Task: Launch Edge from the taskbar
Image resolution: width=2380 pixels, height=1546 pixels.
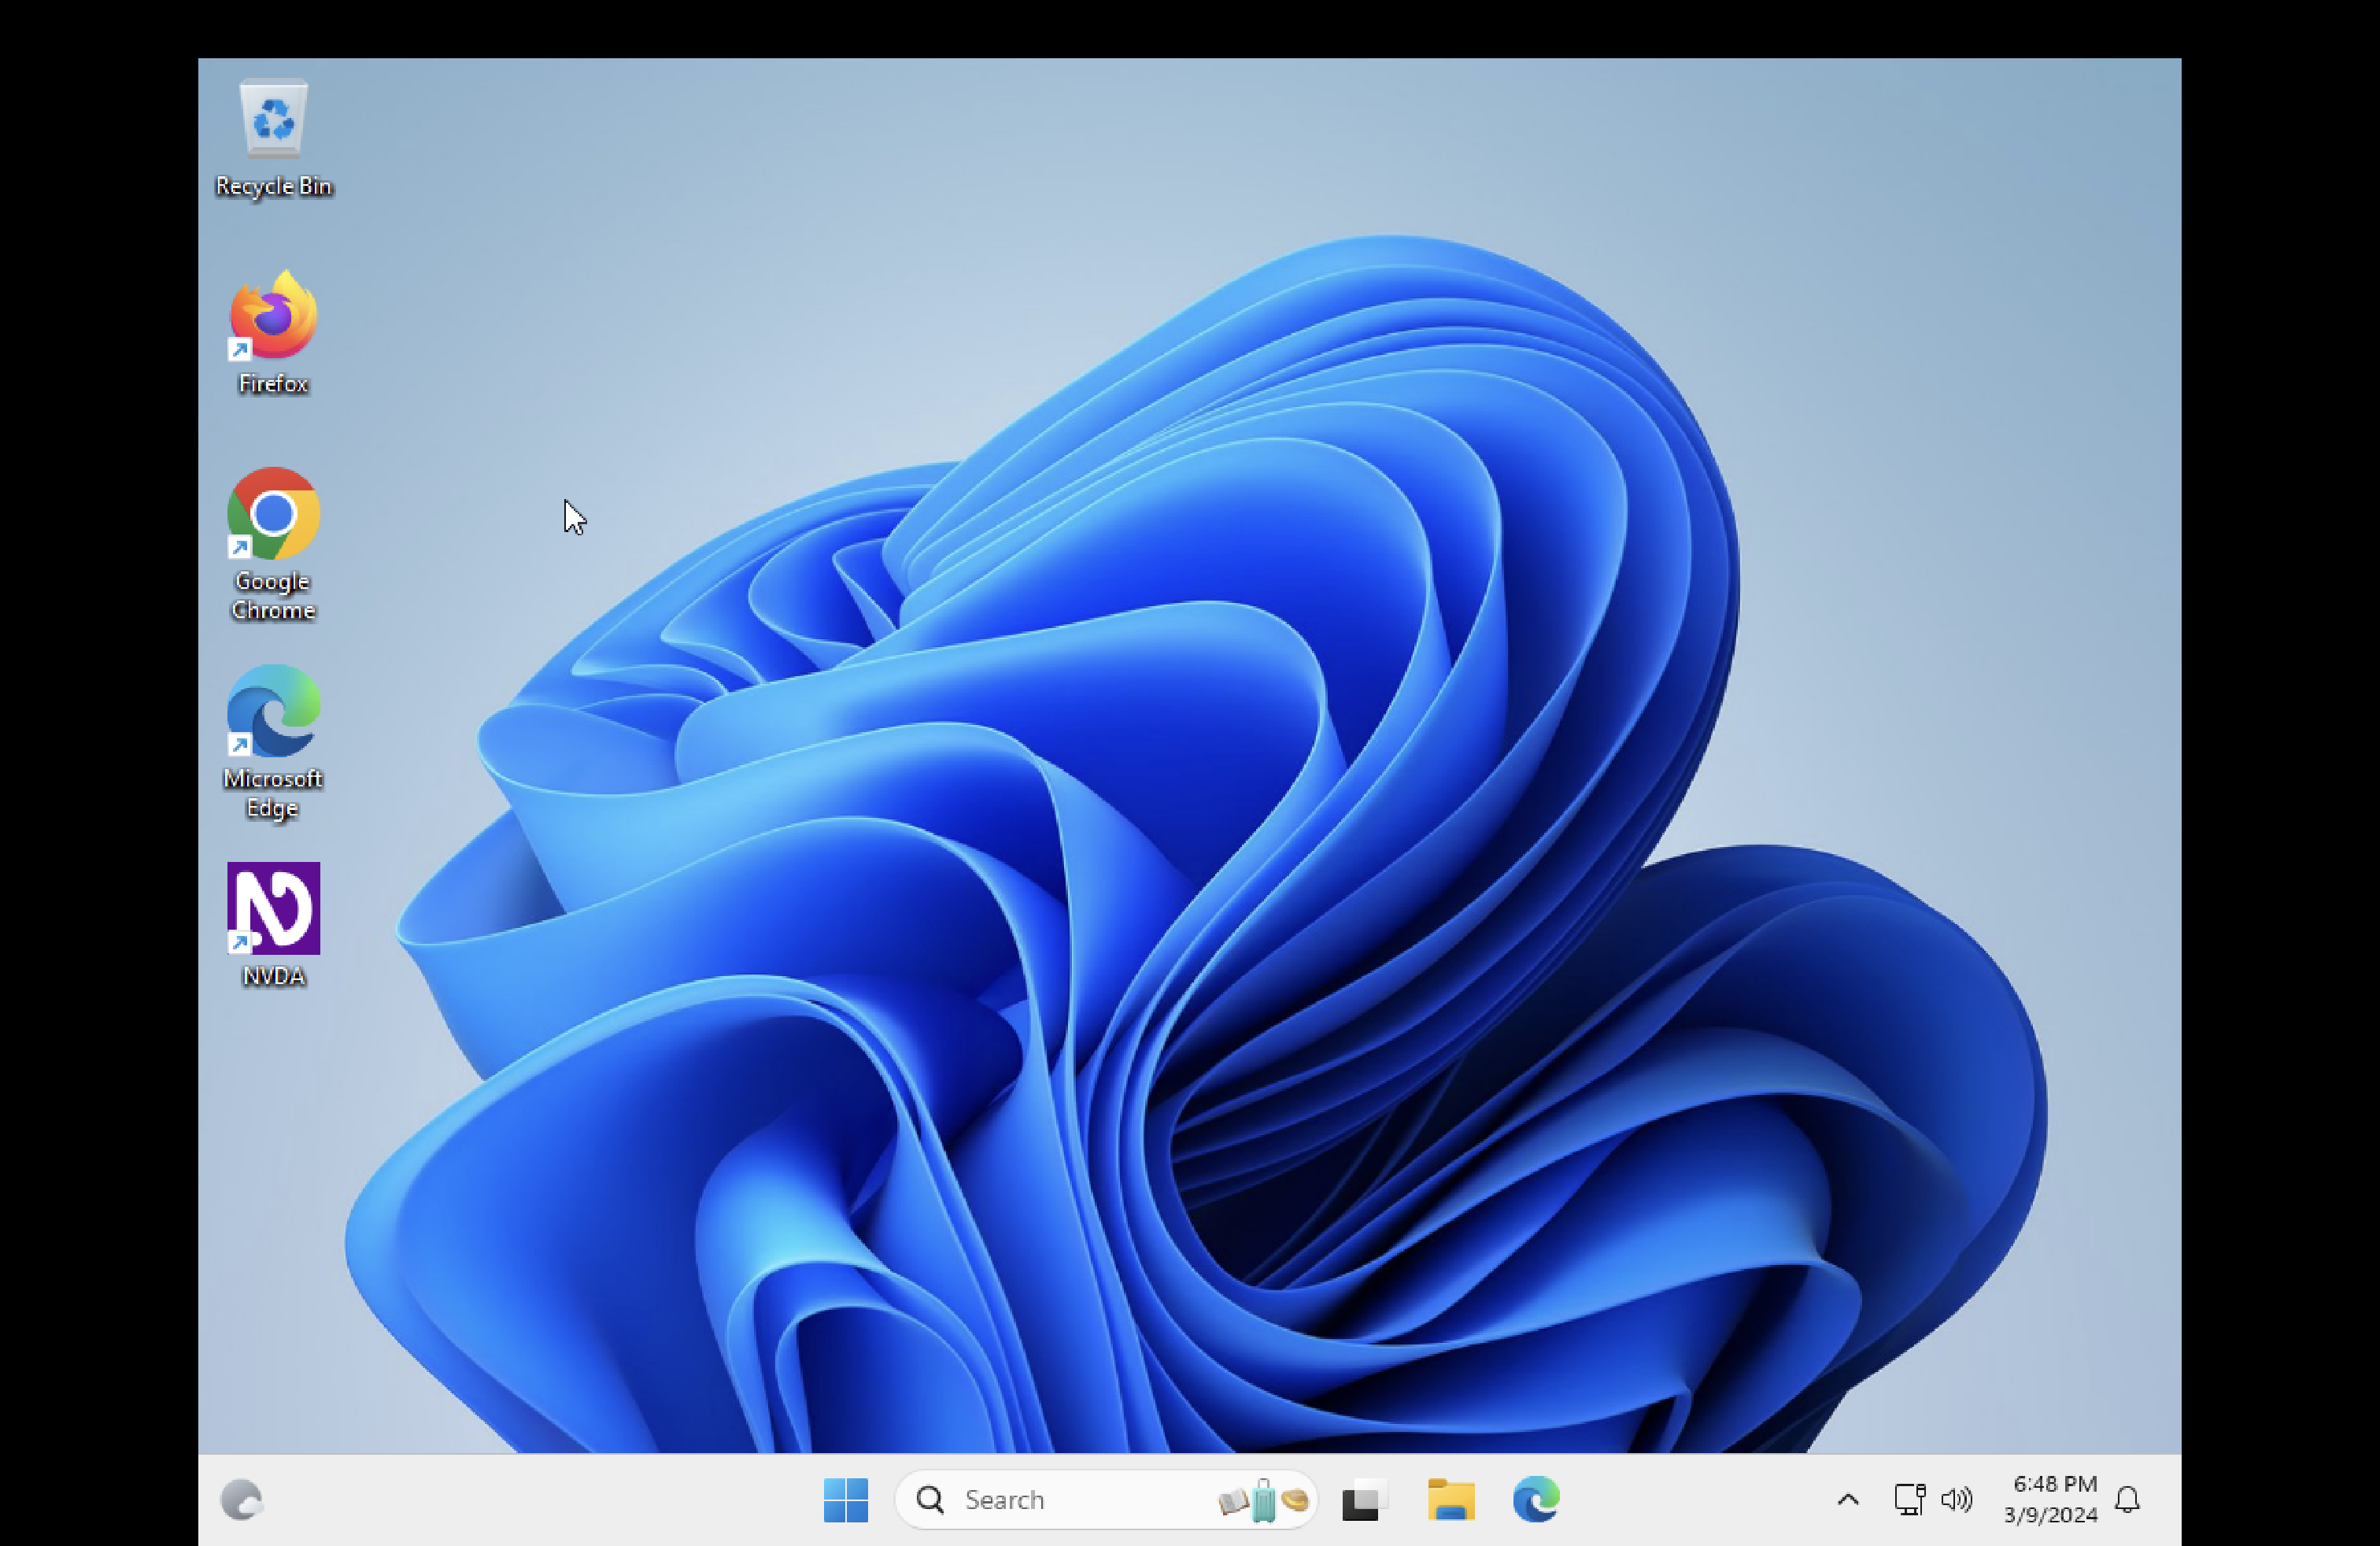Action: tap(1533, 1499)
